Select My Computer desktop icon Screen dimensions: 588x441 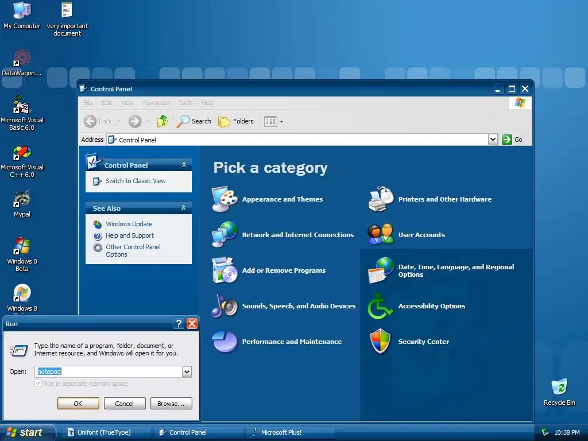click(x=22, y=16)
